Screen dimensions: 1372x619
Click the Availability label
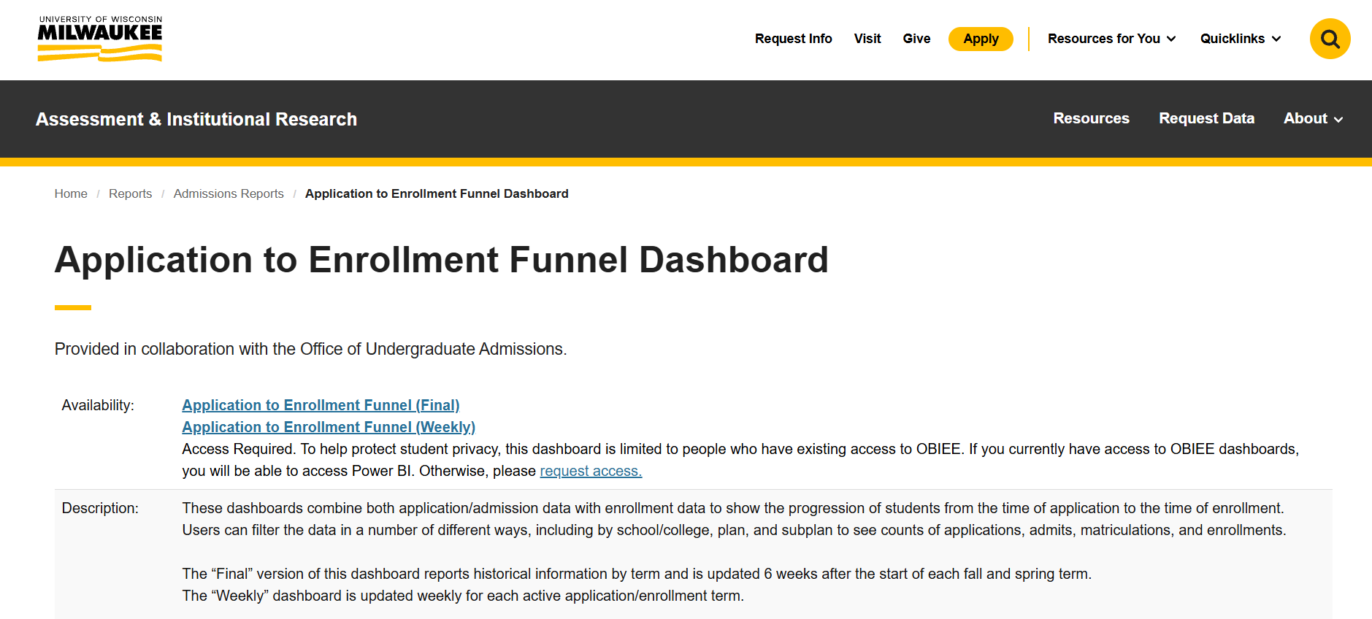[98, 405]
